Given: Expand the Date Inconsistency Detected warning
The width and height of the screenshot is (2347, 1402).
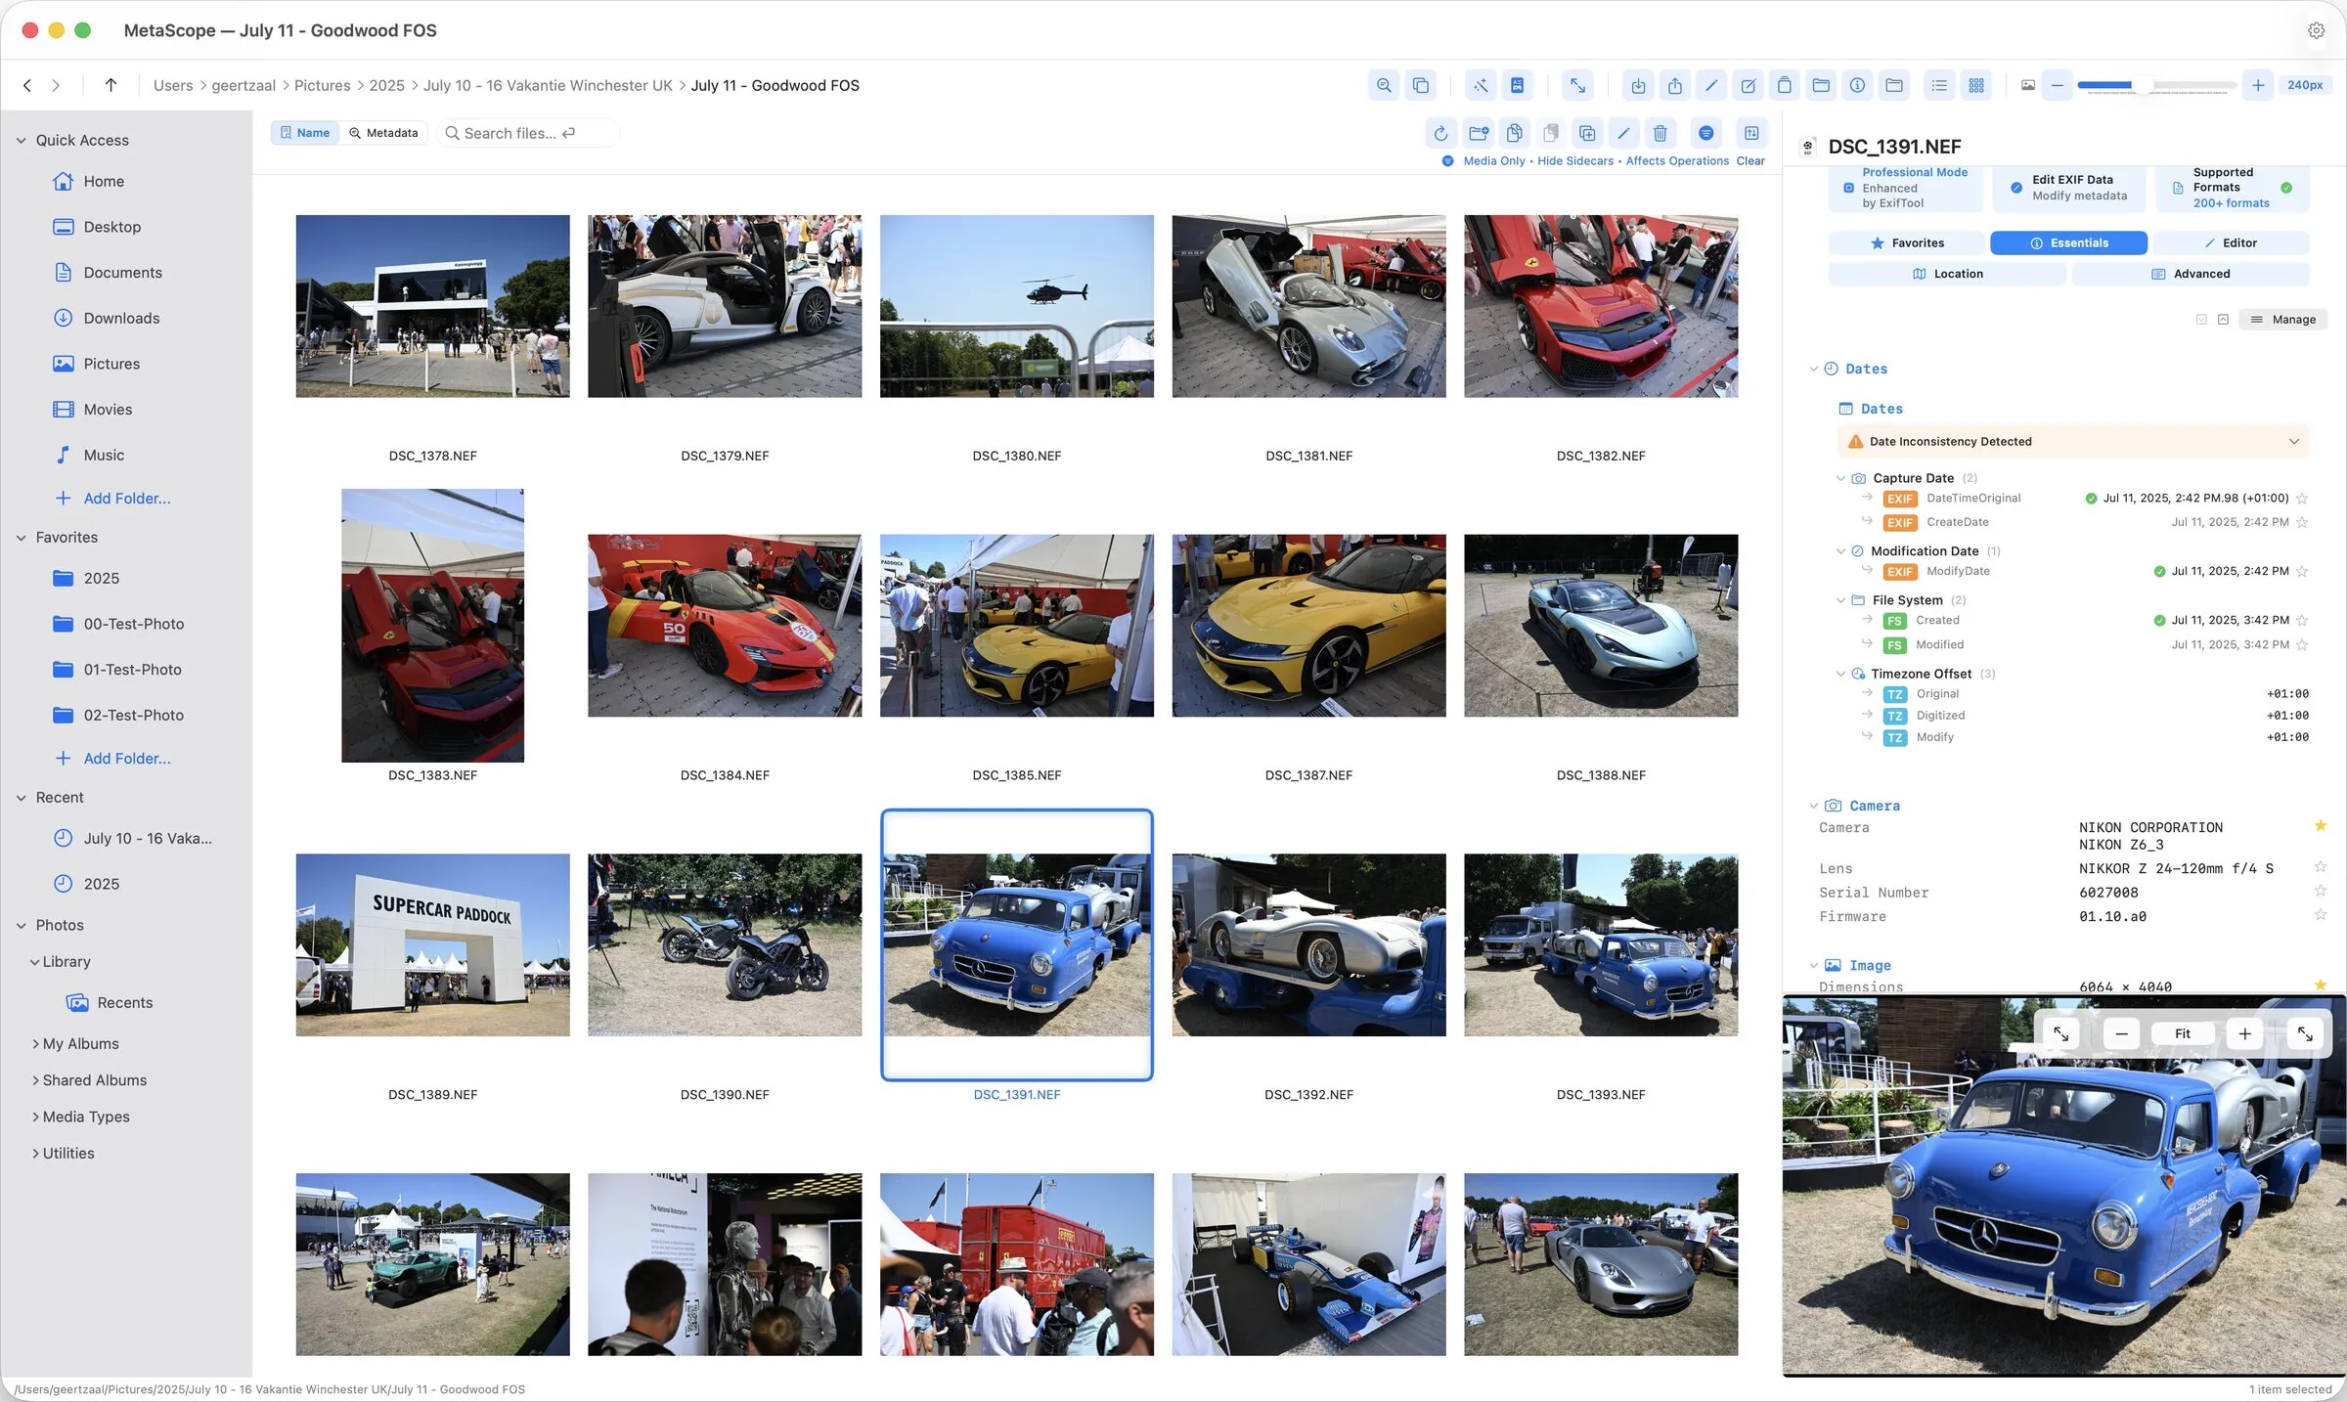Looking at the screenshot, I should pyautogui.click(x=2292, y=441).
